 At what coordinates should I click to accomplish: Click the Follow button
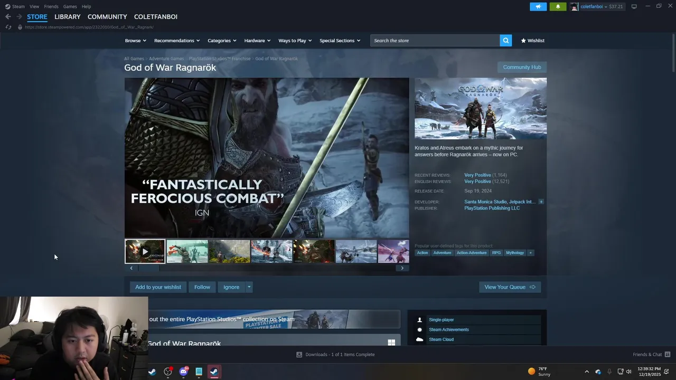pyautogui.click(x=202, y=287)
